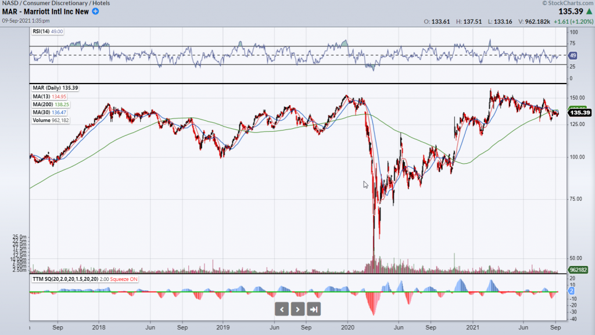Click the RSI value tag showing 49
Screen dimensions: 595x335
(572, 56)
